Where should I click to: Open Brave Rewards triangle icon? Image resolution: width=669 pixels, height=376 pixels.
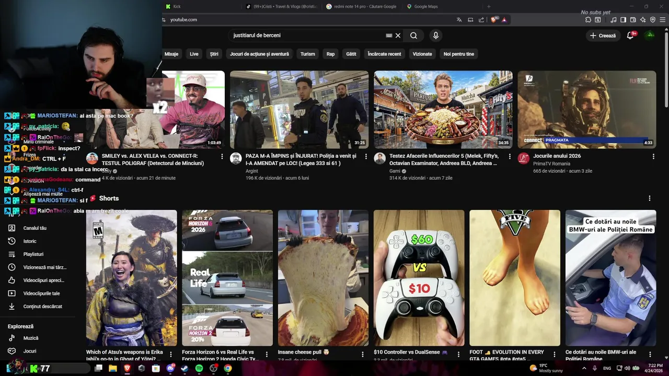pyautogui.click(x=504, y=19)
